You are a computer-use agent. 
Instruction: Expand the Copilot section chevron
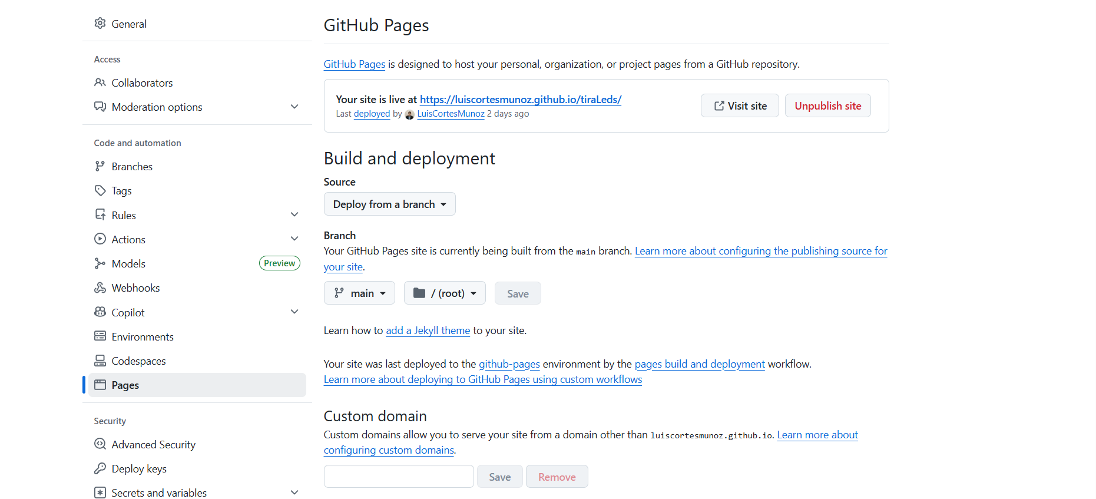(294, 312)
